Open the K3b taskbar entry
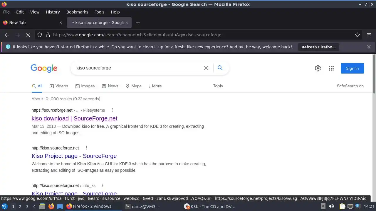Viewport: 376px width, 211px height. tap(211, 207)
